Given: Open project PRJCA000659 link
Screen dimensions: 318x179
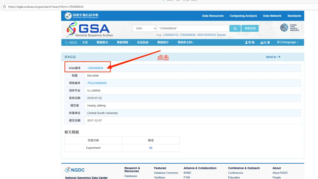Looking at the screenshot, I should [x=97, y=83].
